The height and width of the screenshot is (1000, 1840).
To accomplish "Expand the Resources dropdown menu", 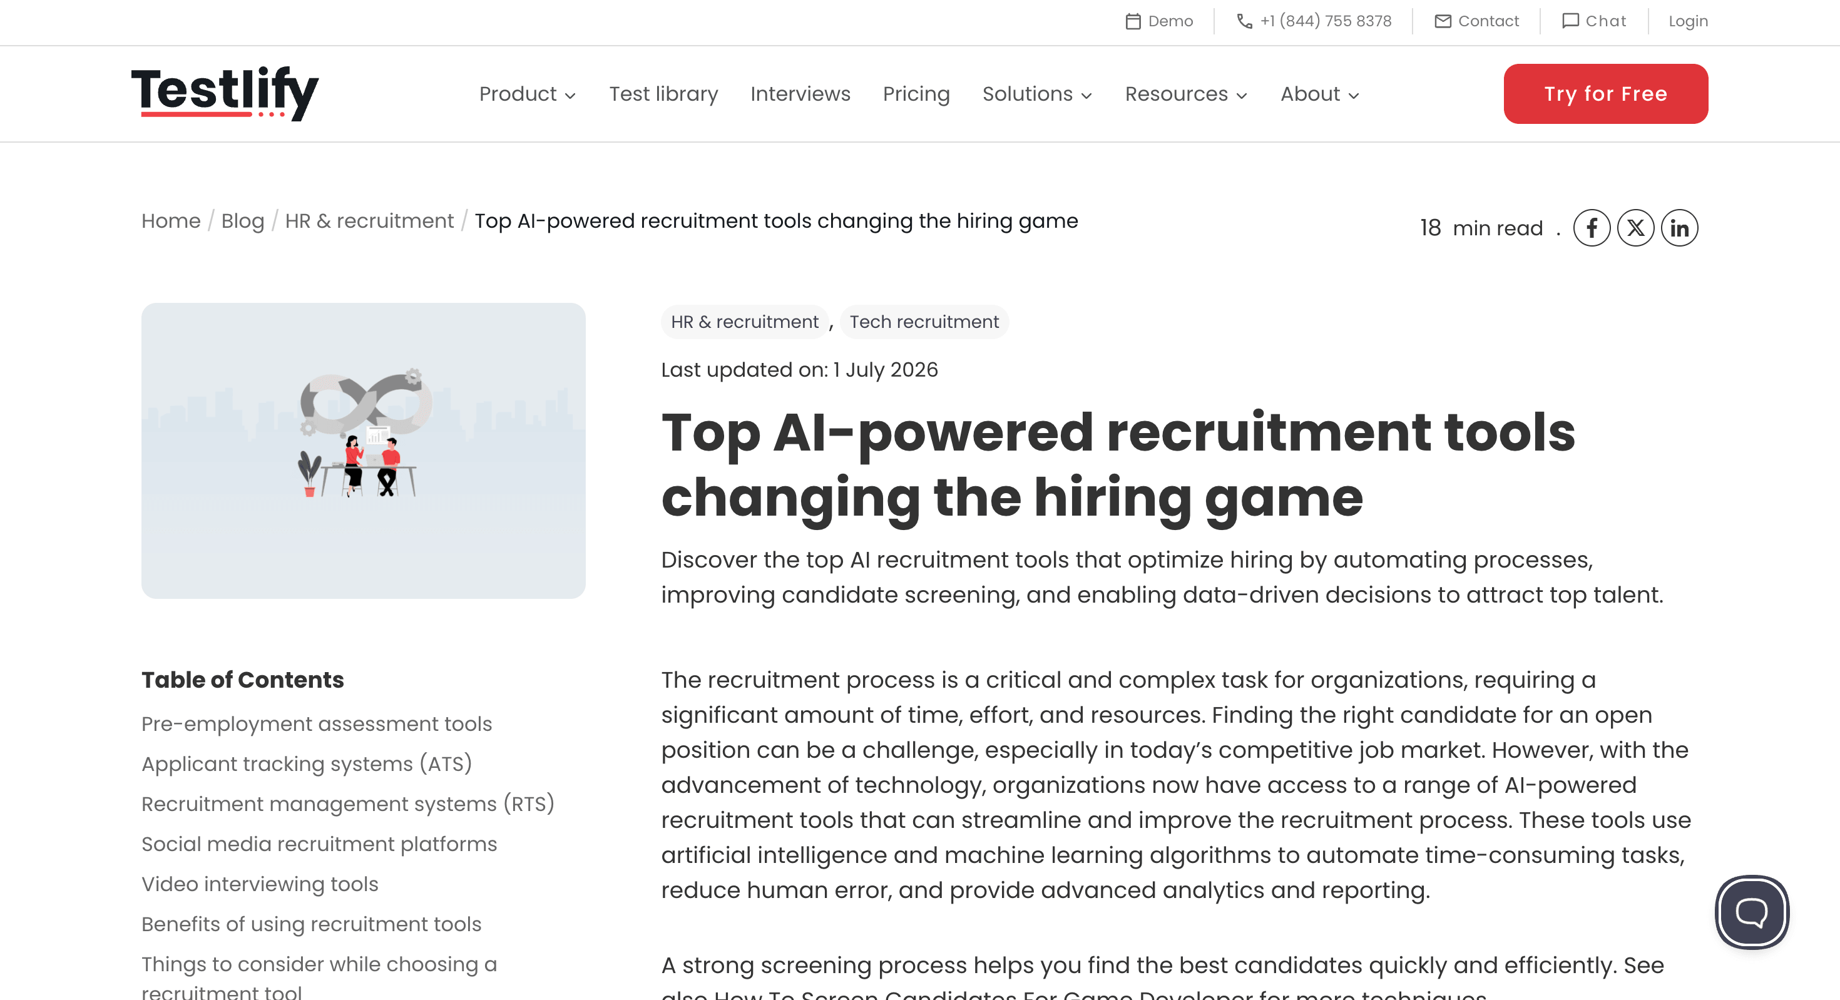I will (x=1186, y=94).
